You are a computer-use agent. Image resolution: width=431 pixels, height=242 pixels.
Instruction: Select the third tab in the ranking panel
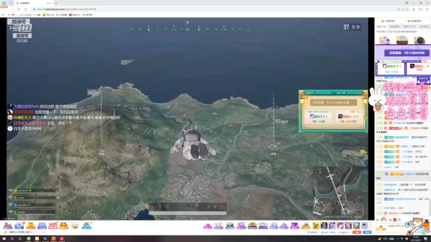(409, 26)
